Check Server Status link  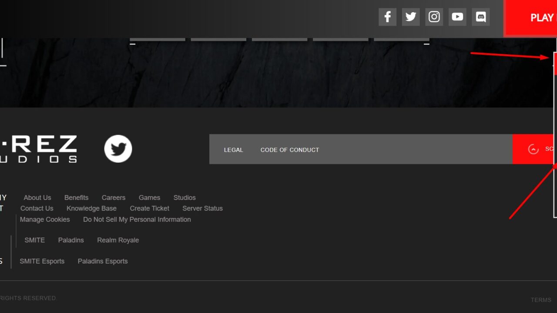pyautogui.click(x=202, y=208)
